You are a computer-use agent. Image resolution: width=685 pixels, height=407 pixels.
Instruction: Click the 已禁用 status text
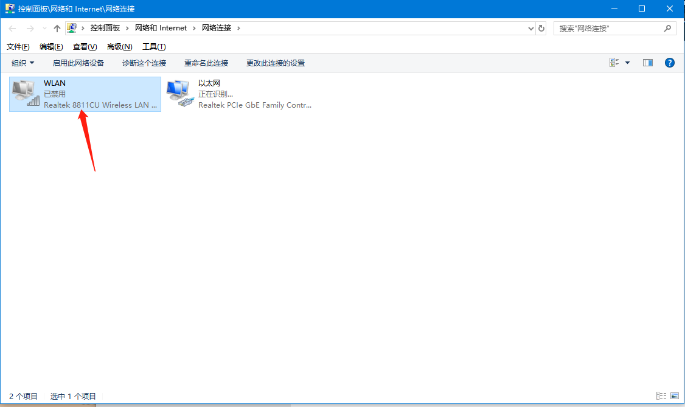55,94
